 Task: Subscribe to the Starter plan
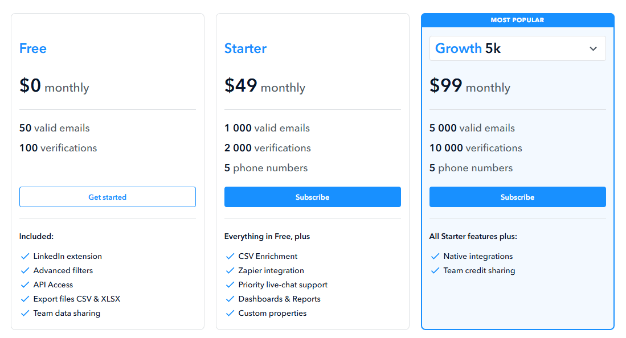click(312, 196)
